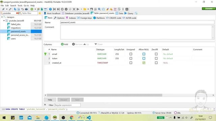The image size is (216, 121).
Task: Click the Find magnifier icon
Action: pyautogui.click(x=99, y=9)
